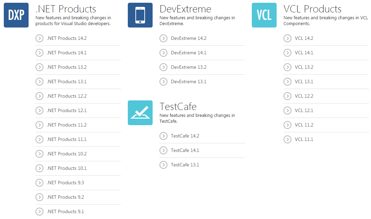Click arrow icon beside DevExtreme 13.2
Image resolution: width=371 pixels, height=219 pixels.
point(163,67)
